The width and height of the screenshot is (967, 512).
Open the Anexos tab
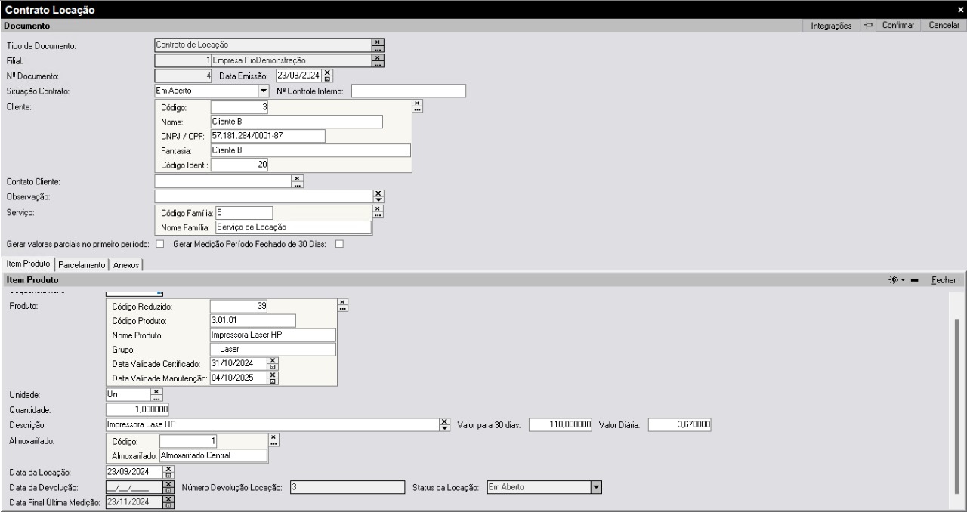127,264
